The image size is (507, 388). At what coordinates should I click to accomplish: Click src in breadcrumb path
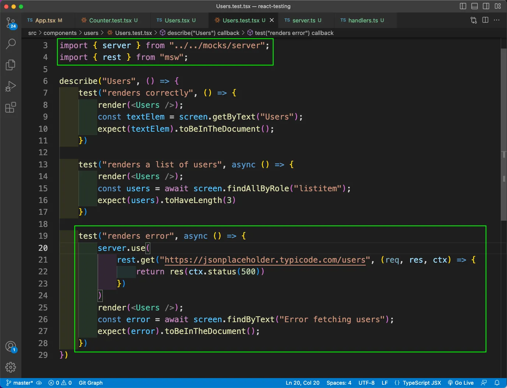(32, 33)
